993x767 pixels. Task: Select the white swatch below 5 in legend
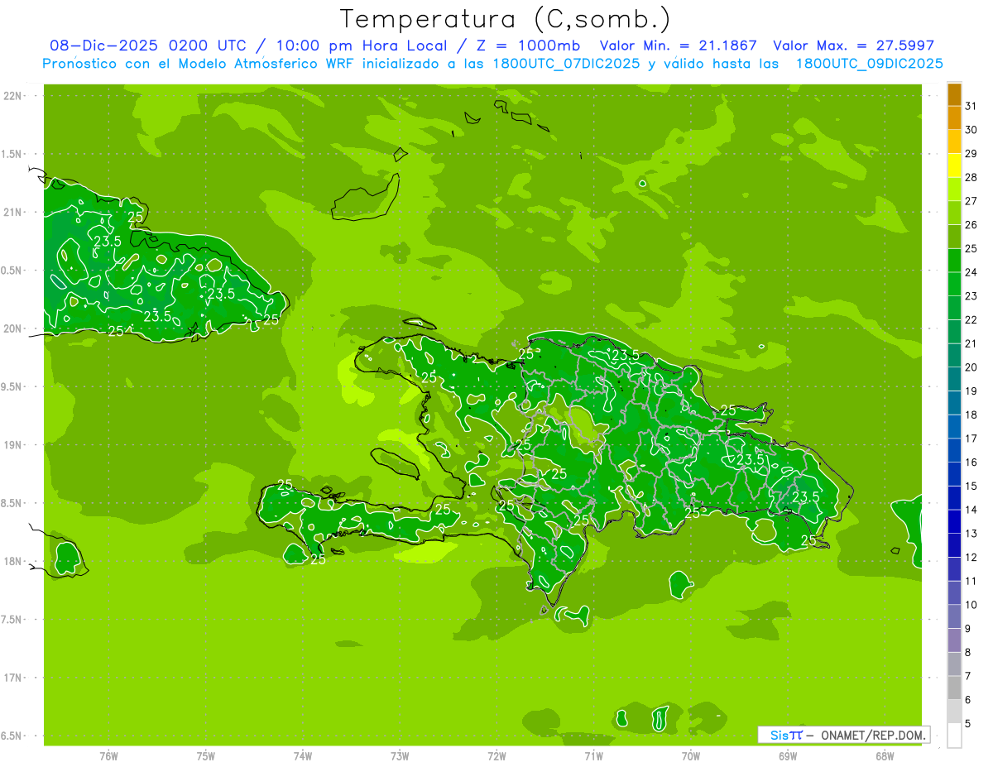tap(954, 736)
